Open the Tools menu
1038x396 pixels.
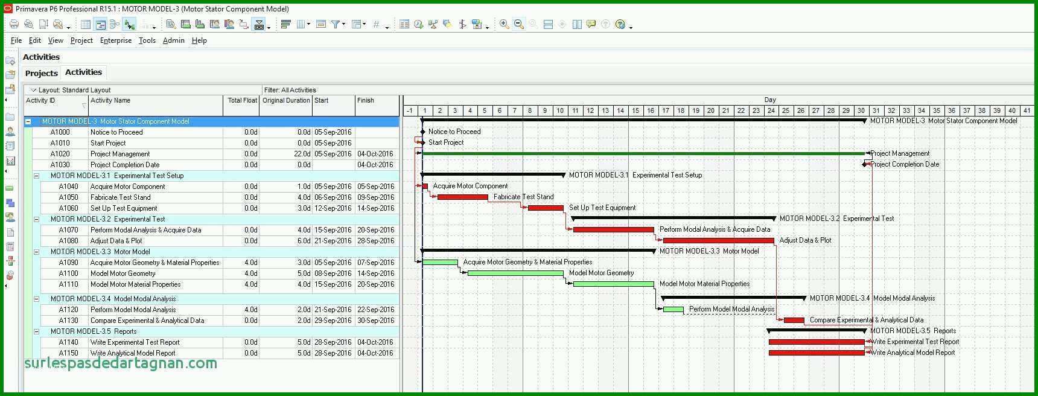147,40
